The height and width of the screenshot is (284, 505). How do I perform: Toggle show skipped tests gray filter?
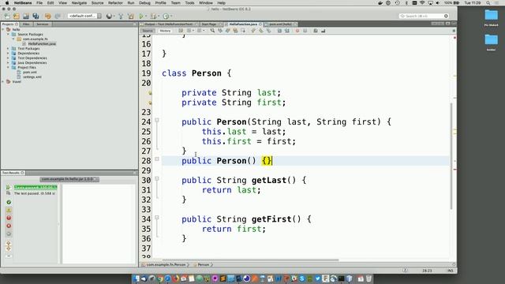coord(9,234)
